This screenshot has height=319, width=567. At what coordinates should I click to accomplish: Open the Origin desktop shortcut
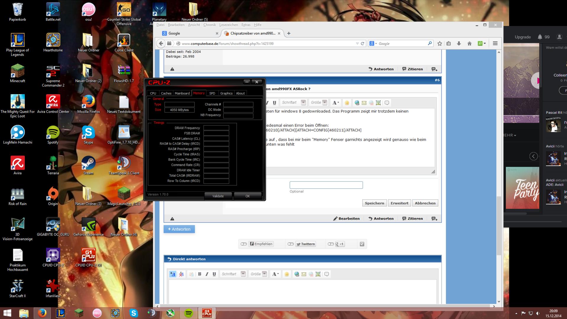coord(53,196)
